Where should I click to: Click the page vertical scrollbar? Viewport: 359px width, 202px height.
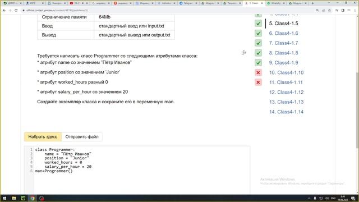pos(357,110)
